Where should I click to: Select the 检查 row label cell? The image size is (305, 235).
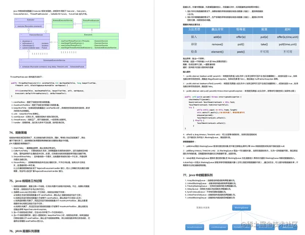point(194,52)
